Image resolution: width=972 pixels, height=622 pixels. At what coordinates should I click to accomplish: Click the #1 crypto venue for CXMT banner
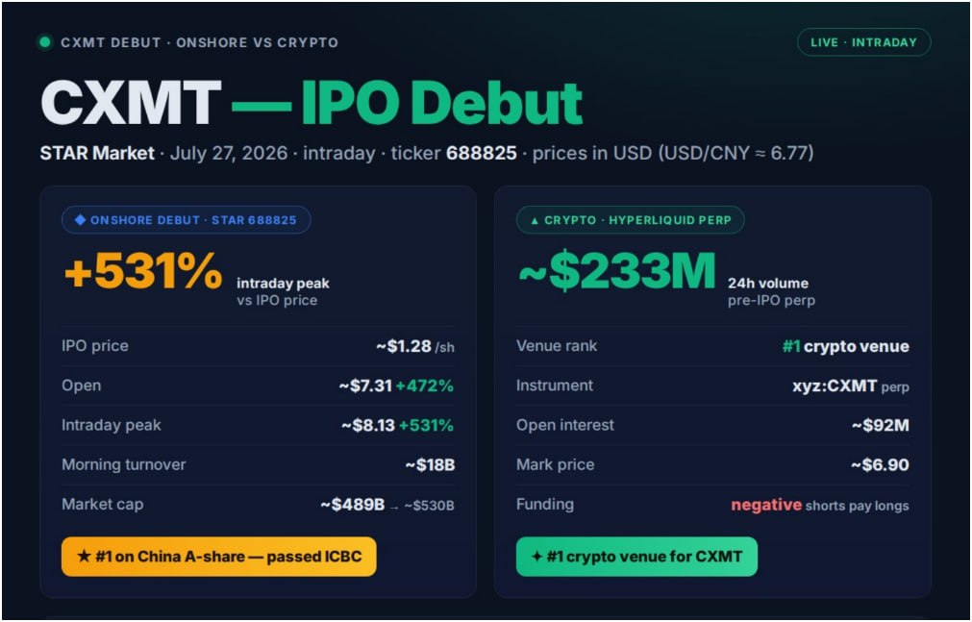pyautogui.click(x=636, y=557)
